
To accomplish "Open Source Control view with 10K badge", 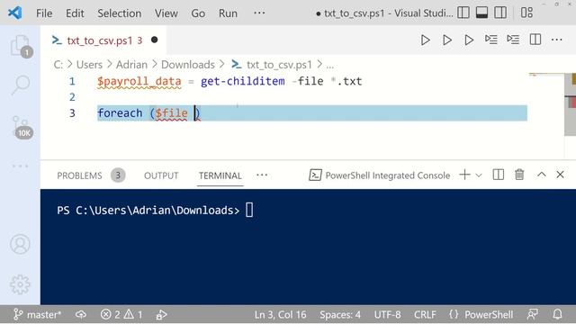I will click(x=21, y=127).
